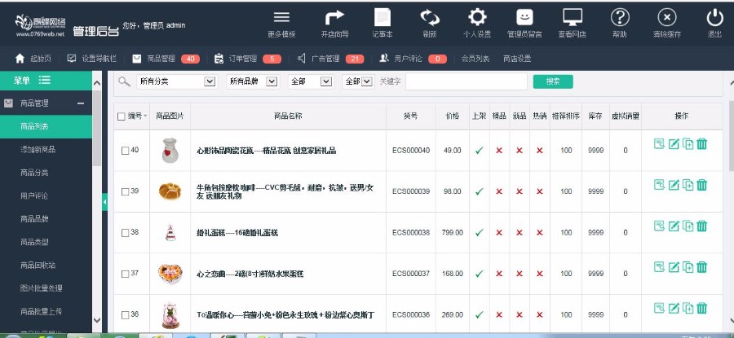Open the 更多模板 templates menu icon
The height and width of the screenshot is (338, 734).
[x=281, y=18]
